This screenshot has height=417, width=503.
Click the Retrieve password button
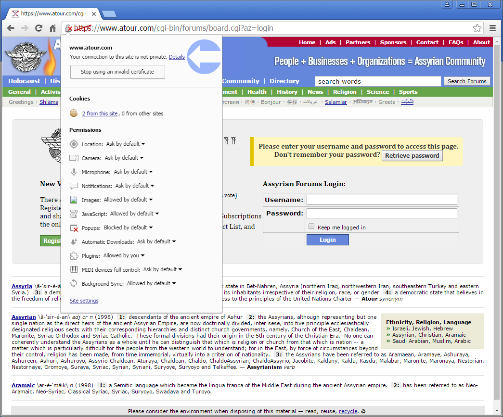pyautogui.click(x=412, y=155)
